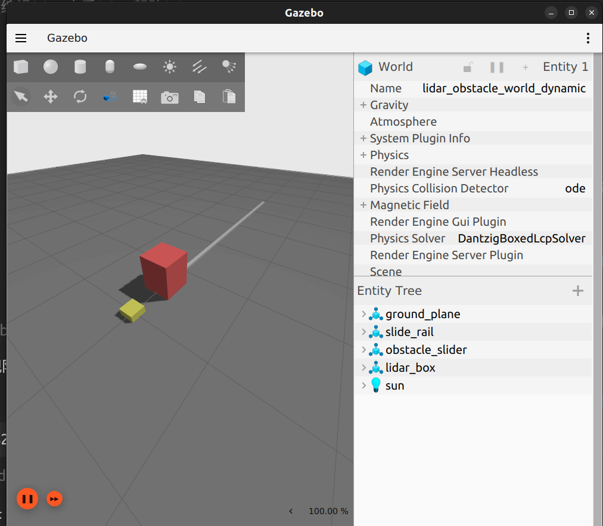
Task: Insert an ellipsoid shape
Action: pos(140,67)
